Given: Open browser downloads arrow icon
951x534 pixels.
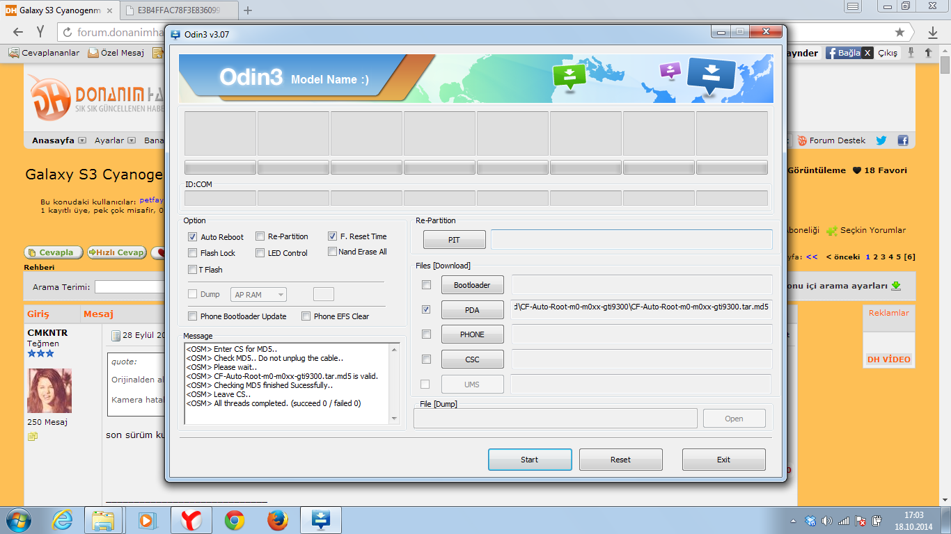Looking at the screenshot, I should (x=932, y=32).
